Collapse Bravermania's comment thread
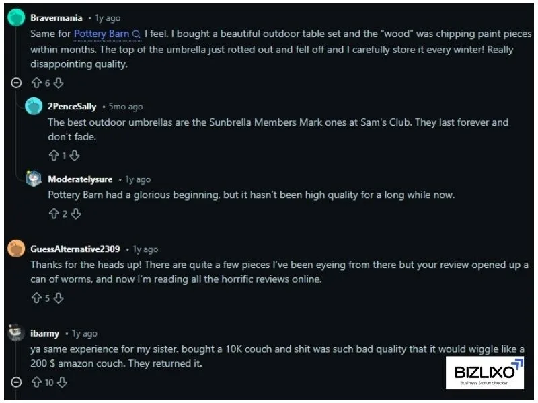Image resolution: width=538 pixels, height=403 pixels. tap(17, 83)
